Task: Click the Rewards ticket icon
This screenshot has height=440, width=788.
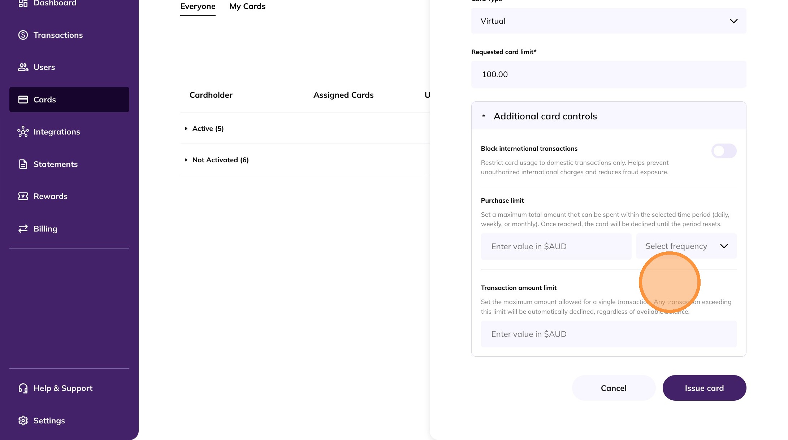Action: pyautogui.click(x=23, y=196)
